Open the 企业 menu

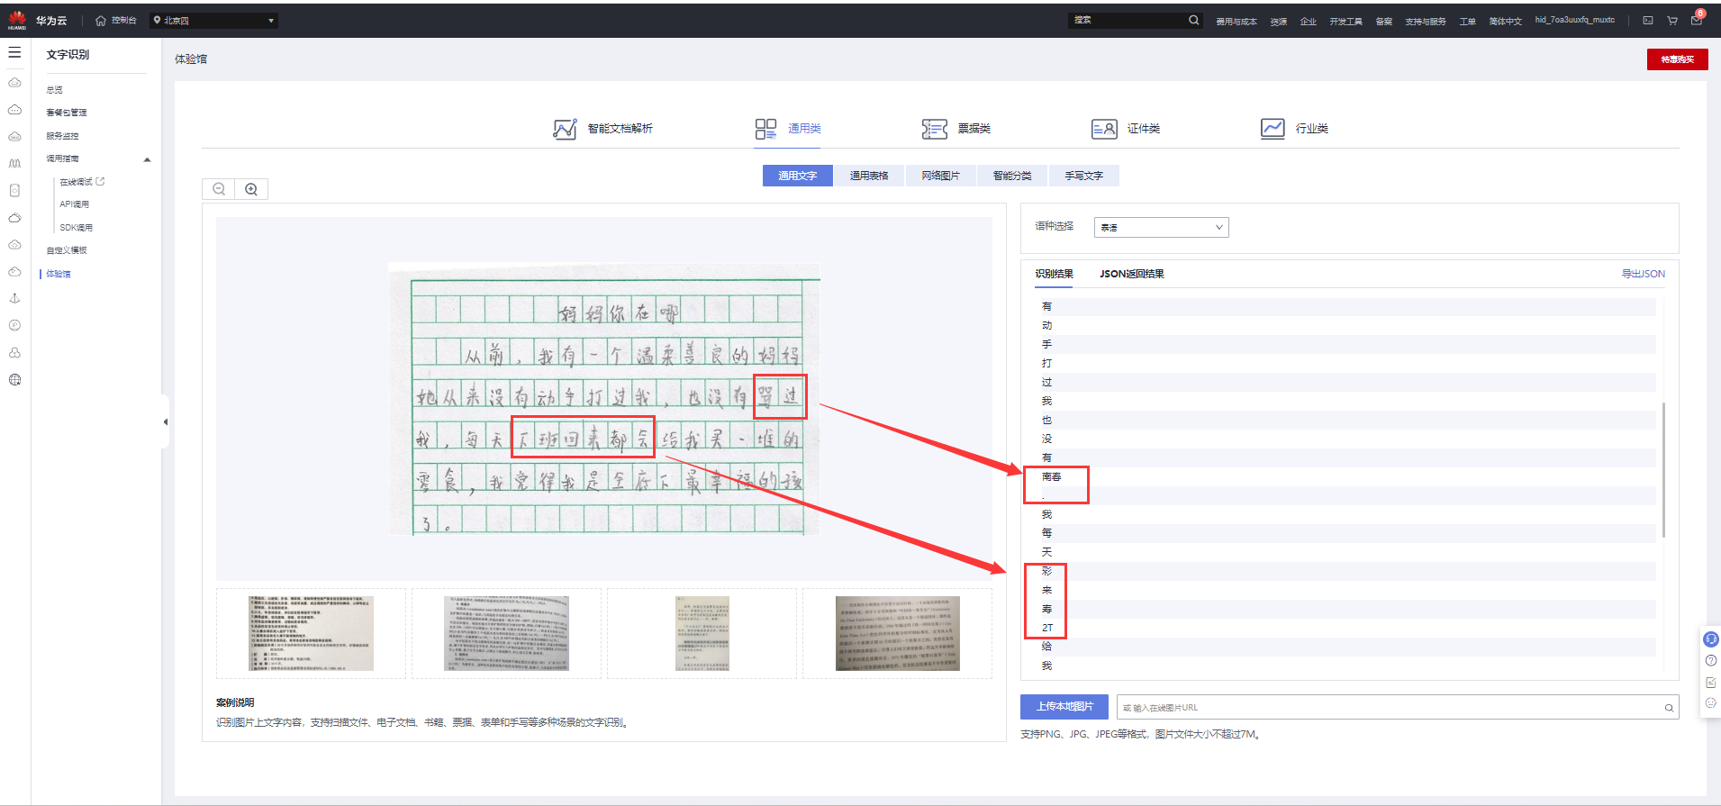point(1309,22)
